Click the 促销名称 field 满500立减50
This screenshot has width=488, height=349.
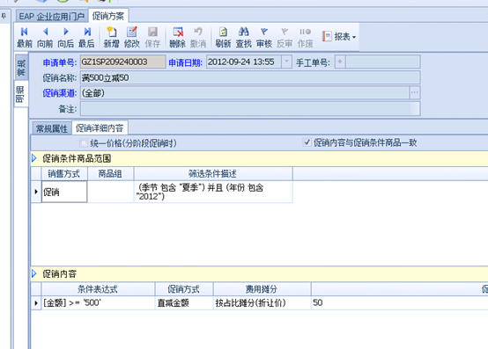click(x=250, y=77)
